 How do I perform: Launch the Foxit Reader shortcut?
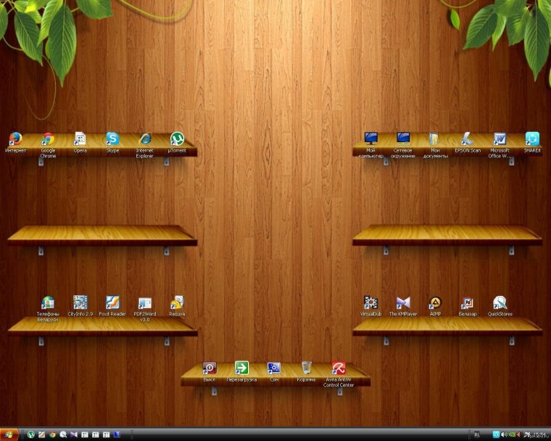click(x=112, y=302)
